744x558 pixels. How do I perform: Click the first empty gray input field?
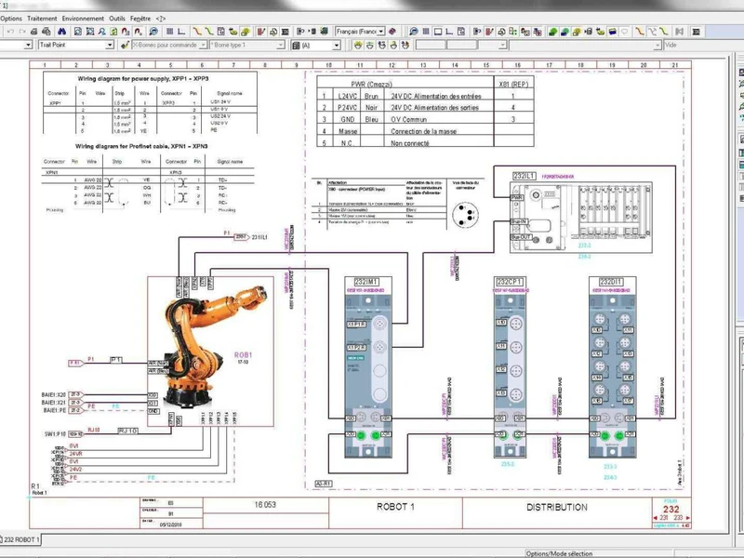point(431,45)
